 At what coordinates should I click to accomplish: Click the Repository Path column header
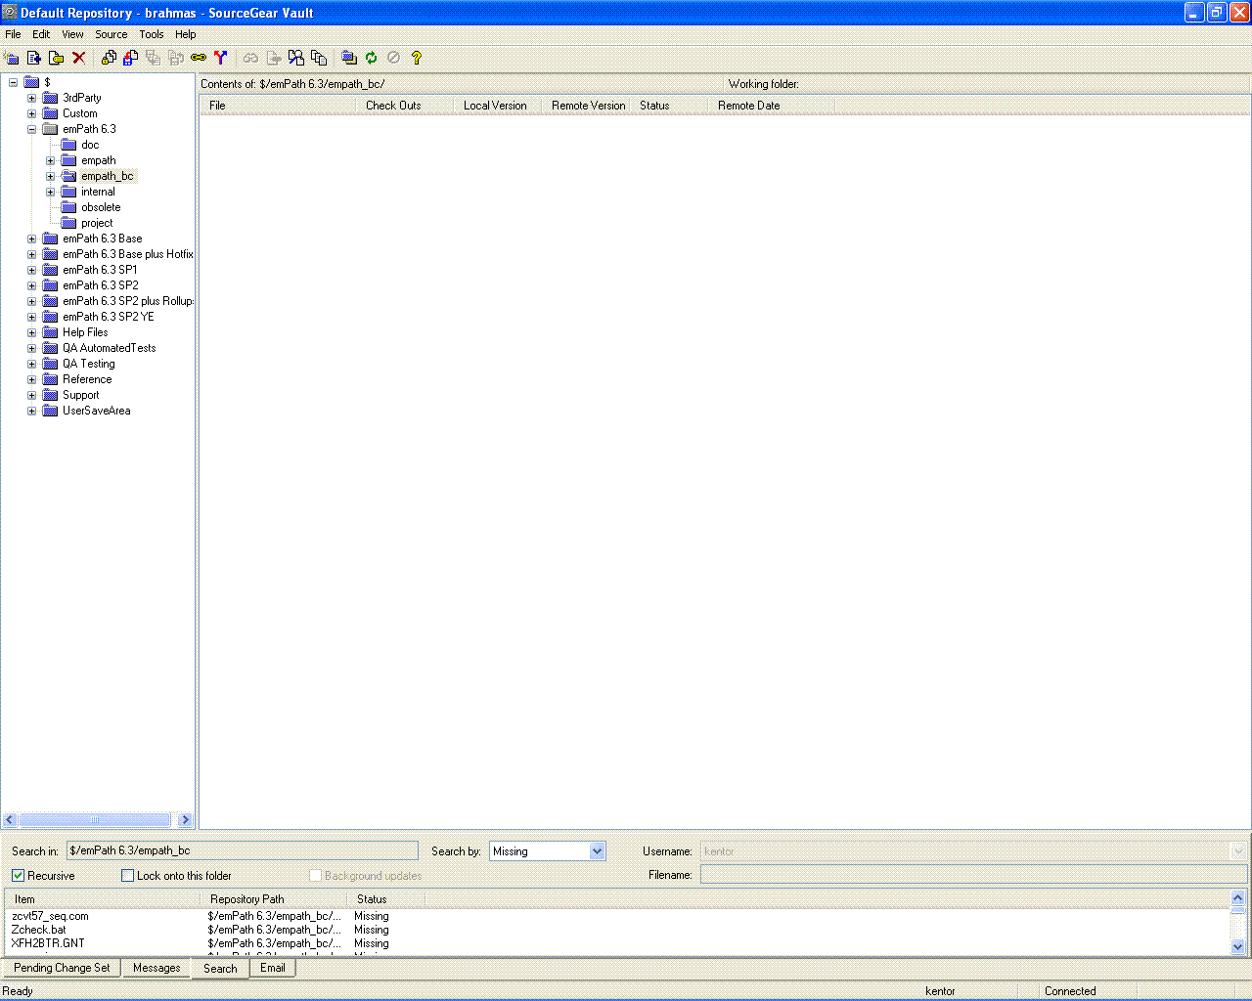(x=274, y=899)
